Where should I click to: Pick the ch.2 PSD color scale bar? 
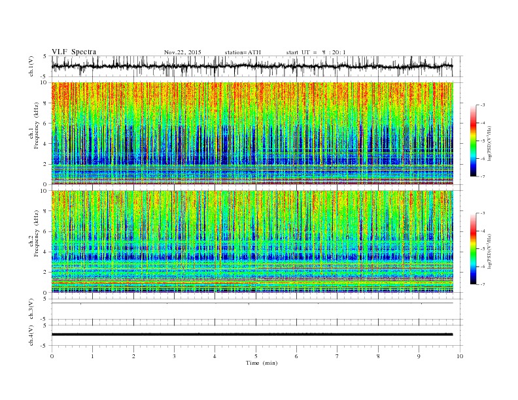tap(473, 248)
